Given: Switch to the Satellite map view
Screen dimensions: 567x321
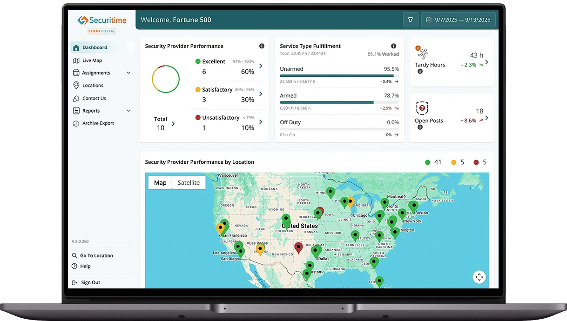Looking at the screenshot, I should (188, 182).
